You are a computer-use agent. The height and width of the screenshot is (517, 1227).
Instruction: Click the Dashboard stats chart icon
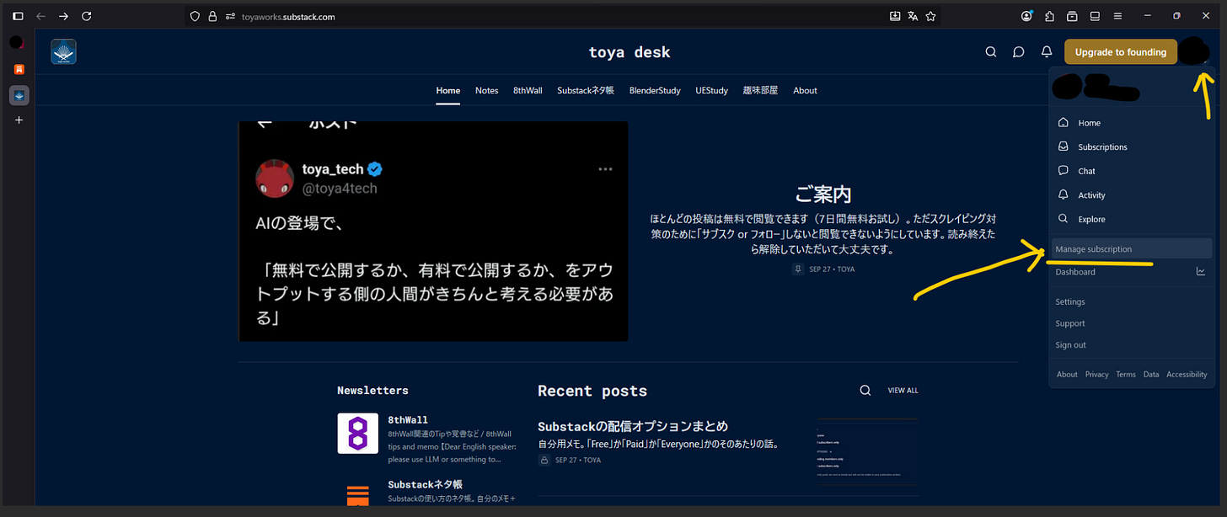pos(1201,272)
